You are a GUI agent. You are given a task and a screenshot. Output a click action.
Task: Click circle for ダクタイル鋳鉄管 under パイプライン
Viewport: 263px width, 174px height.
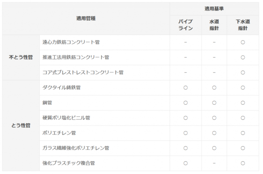click(x=185, y=87)
